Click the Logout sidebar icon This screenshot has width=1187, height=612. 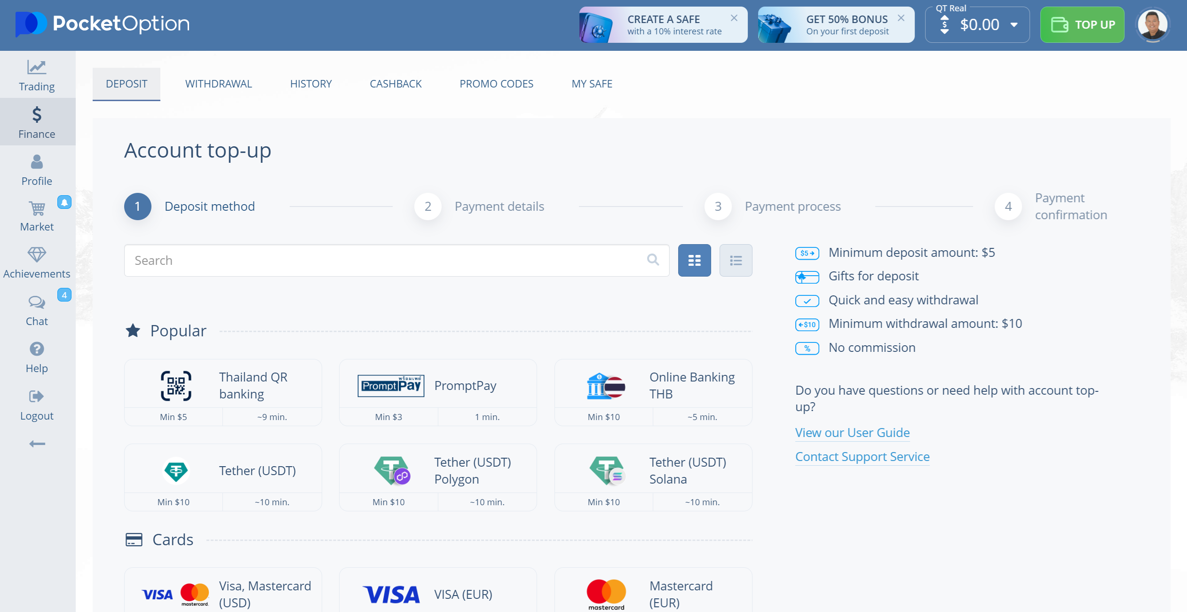pos(37,397)
